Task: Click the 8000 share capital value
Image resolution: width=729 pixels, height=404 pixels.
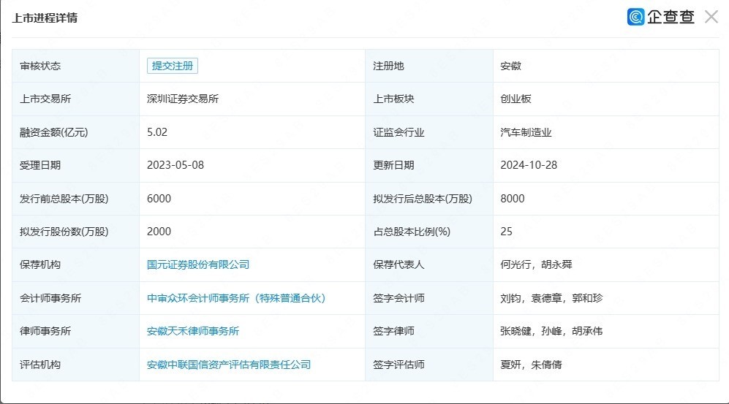Action: tap(513, 199)
